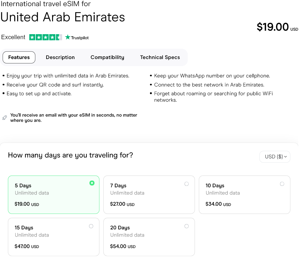Click the selected 5 Days radio button

92,183
